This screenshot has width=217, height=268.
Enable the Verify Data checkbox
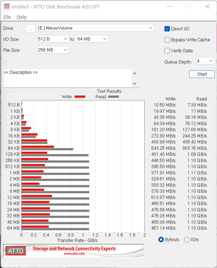[167, 51]
